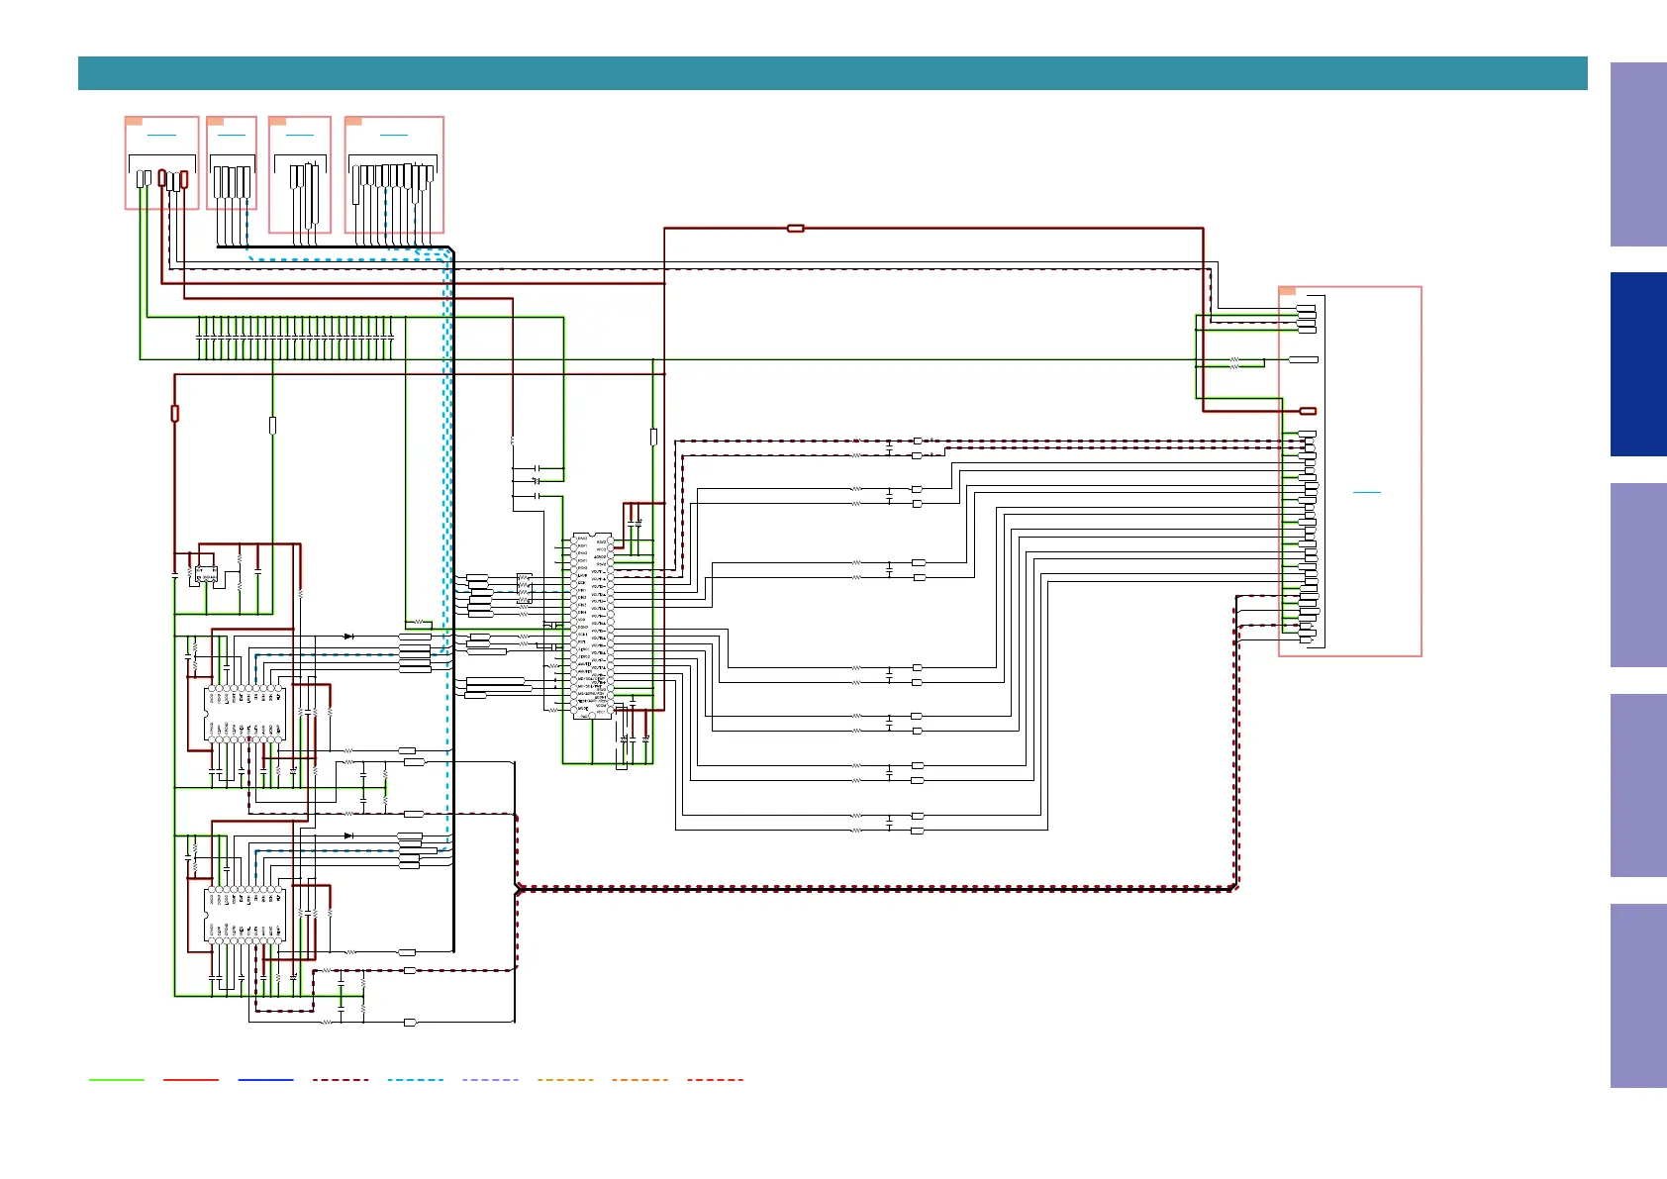The height and width of the screenshot is (1179, 1667).
Task: Click the gold dashed legend line
Action: 565,1080
